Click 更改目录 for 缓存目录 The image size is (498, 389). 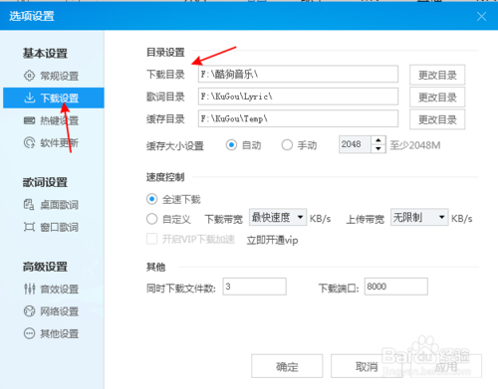point(437,119)
